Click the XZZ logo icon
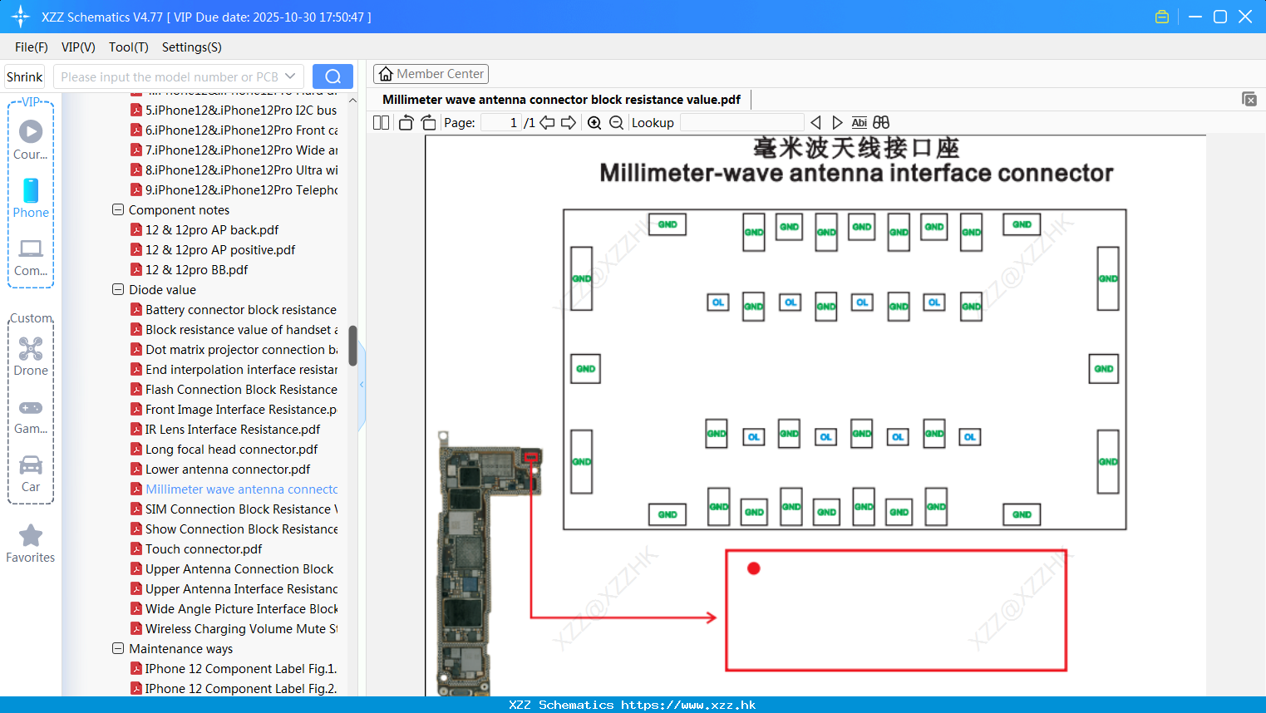Screen dimensions: 1266x713 (20, 17)
